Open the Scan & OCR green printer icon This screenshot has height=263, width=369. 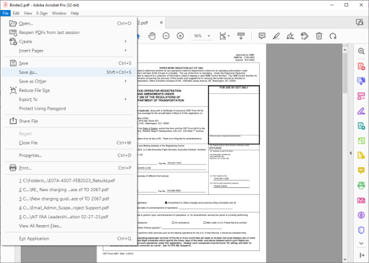(x=361, y=185)
